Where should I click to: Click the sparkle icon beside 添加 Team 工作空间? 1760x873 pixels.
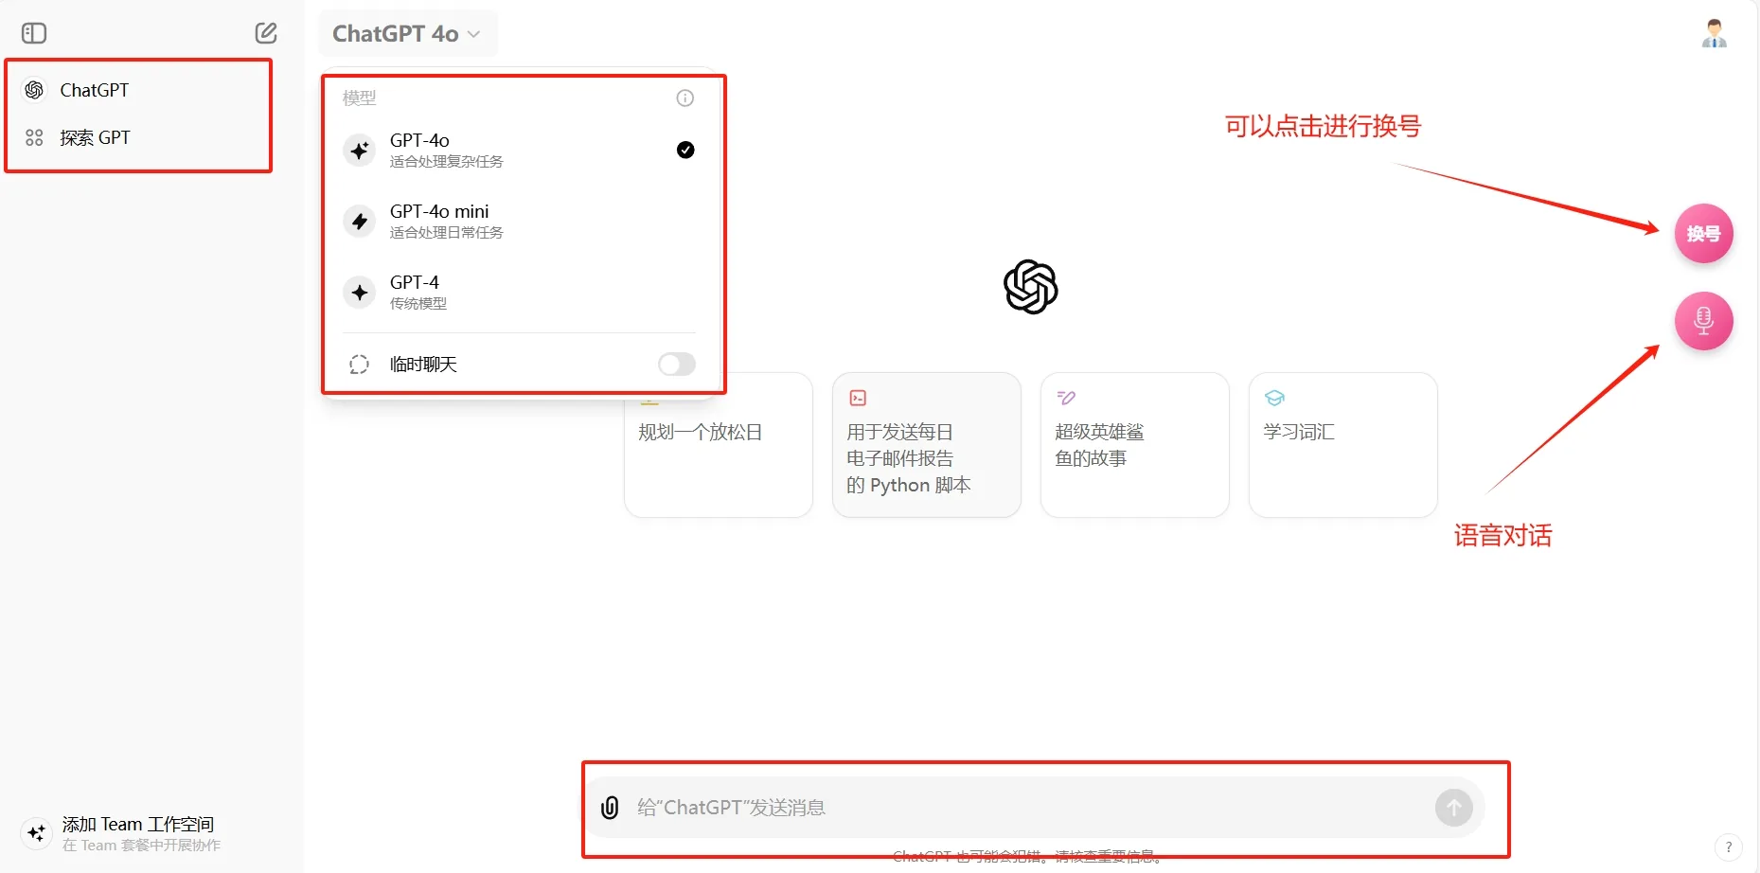[x=37, y=833]
